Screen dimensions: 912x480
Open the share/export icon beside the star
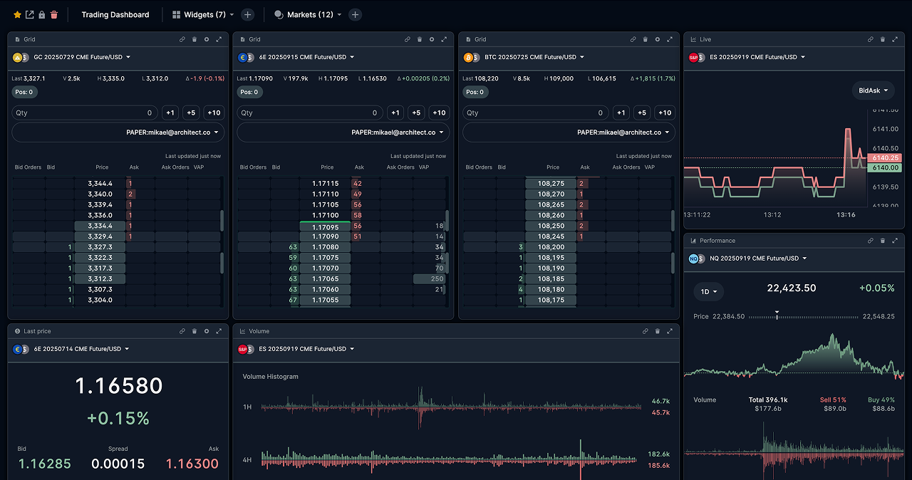click(x=29, y=14)
